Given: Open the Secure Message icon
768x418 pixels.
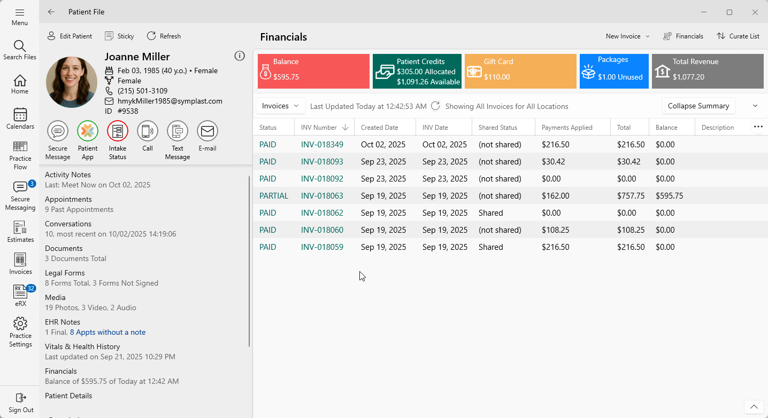Looking at the screenshot, I should [x=58, y=131].
